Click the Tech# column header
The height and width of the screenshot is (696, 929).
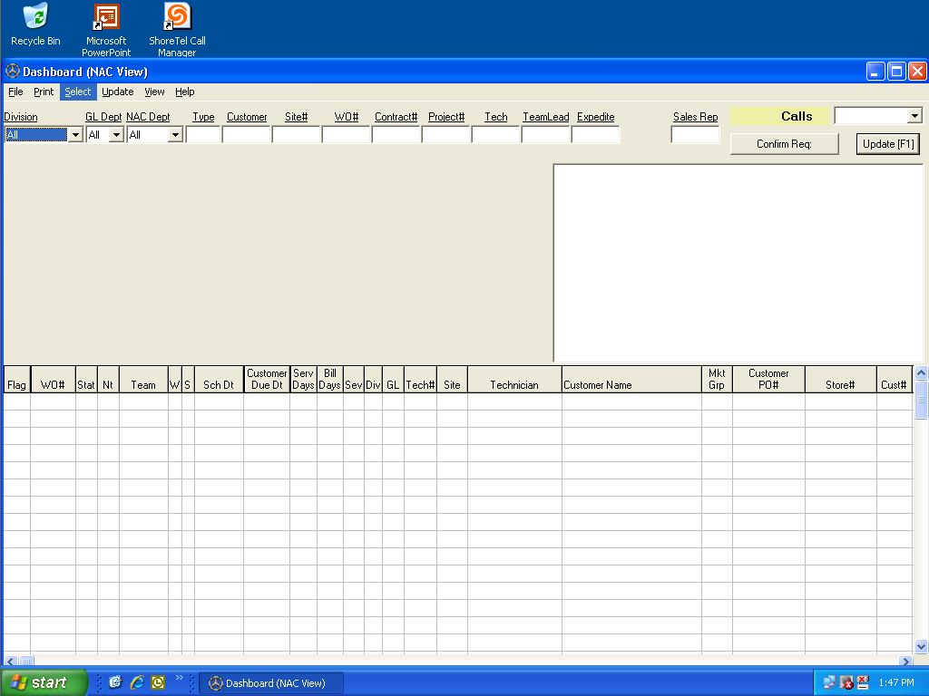click(x=420, y=380)
